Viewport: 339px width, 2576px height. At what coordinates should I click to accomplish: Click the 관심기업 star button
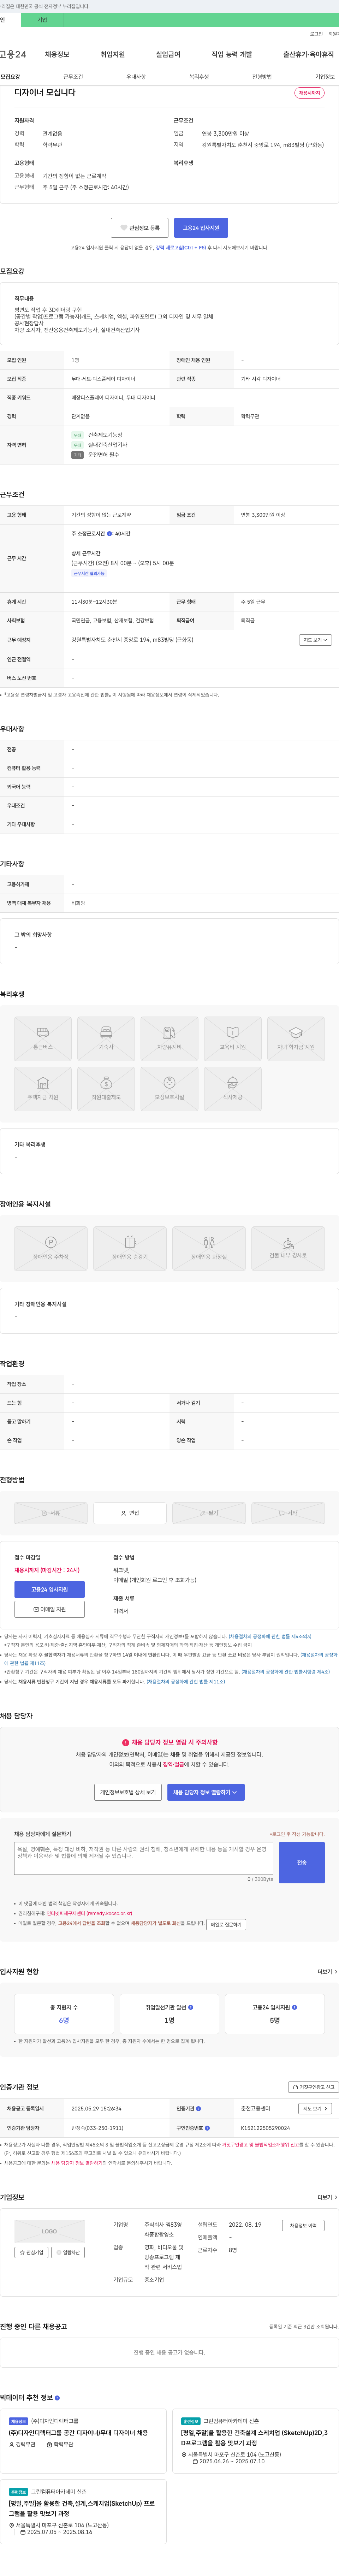(31, 2253)
